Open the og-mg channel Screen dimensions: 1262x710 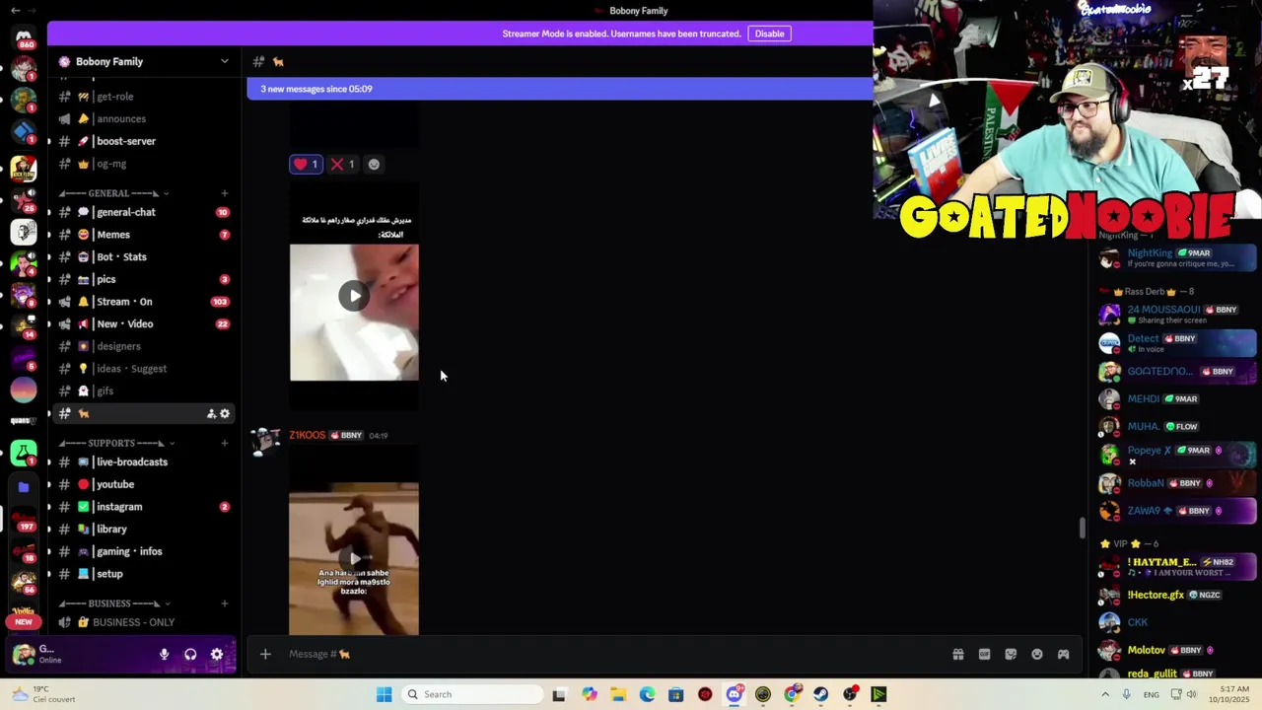[144, 164]
